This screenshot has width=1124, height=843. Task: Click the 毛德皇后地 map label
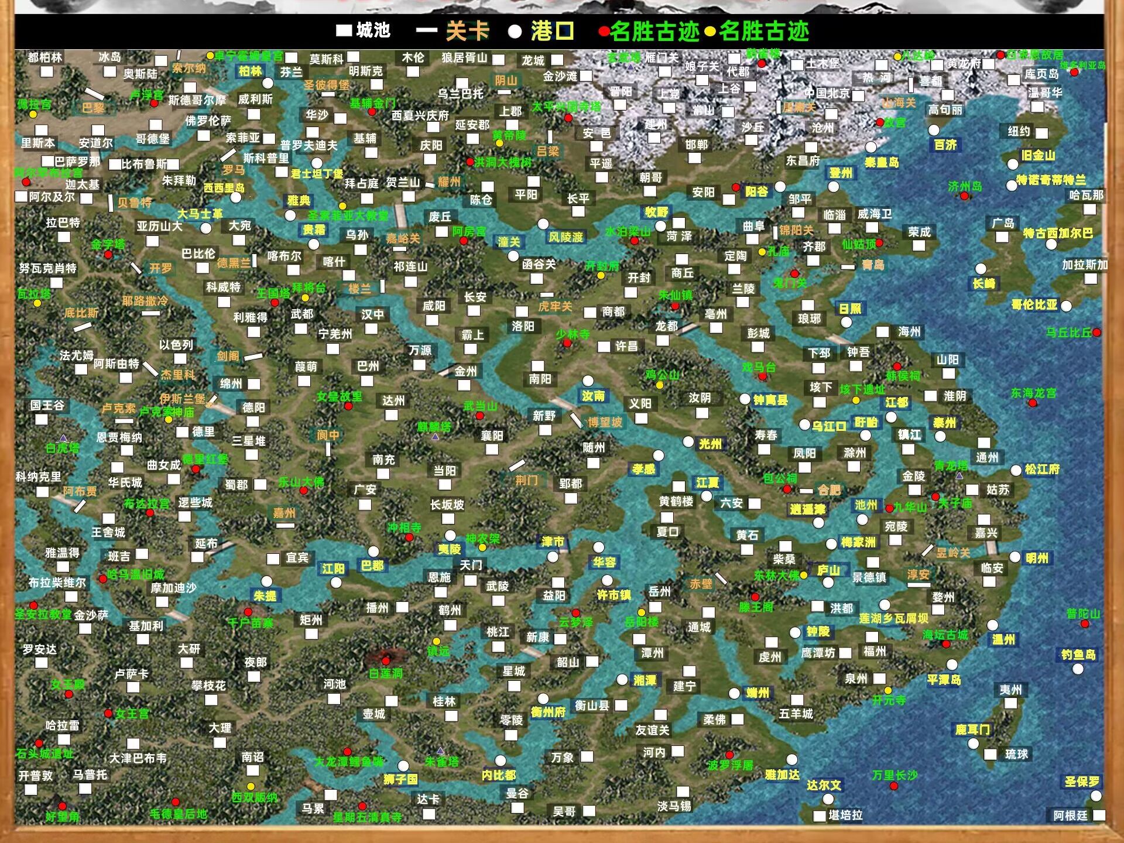click(179, 814)
